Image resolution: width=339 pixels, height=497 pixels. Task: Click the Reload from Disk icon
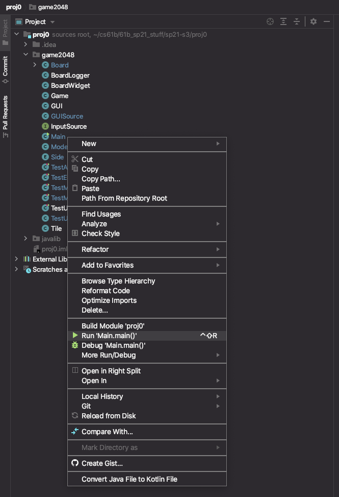point(75,416)
